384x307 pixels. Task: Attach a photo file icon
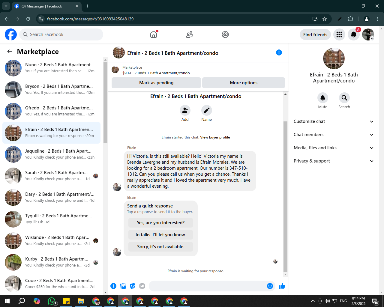[x=123, y=286]
